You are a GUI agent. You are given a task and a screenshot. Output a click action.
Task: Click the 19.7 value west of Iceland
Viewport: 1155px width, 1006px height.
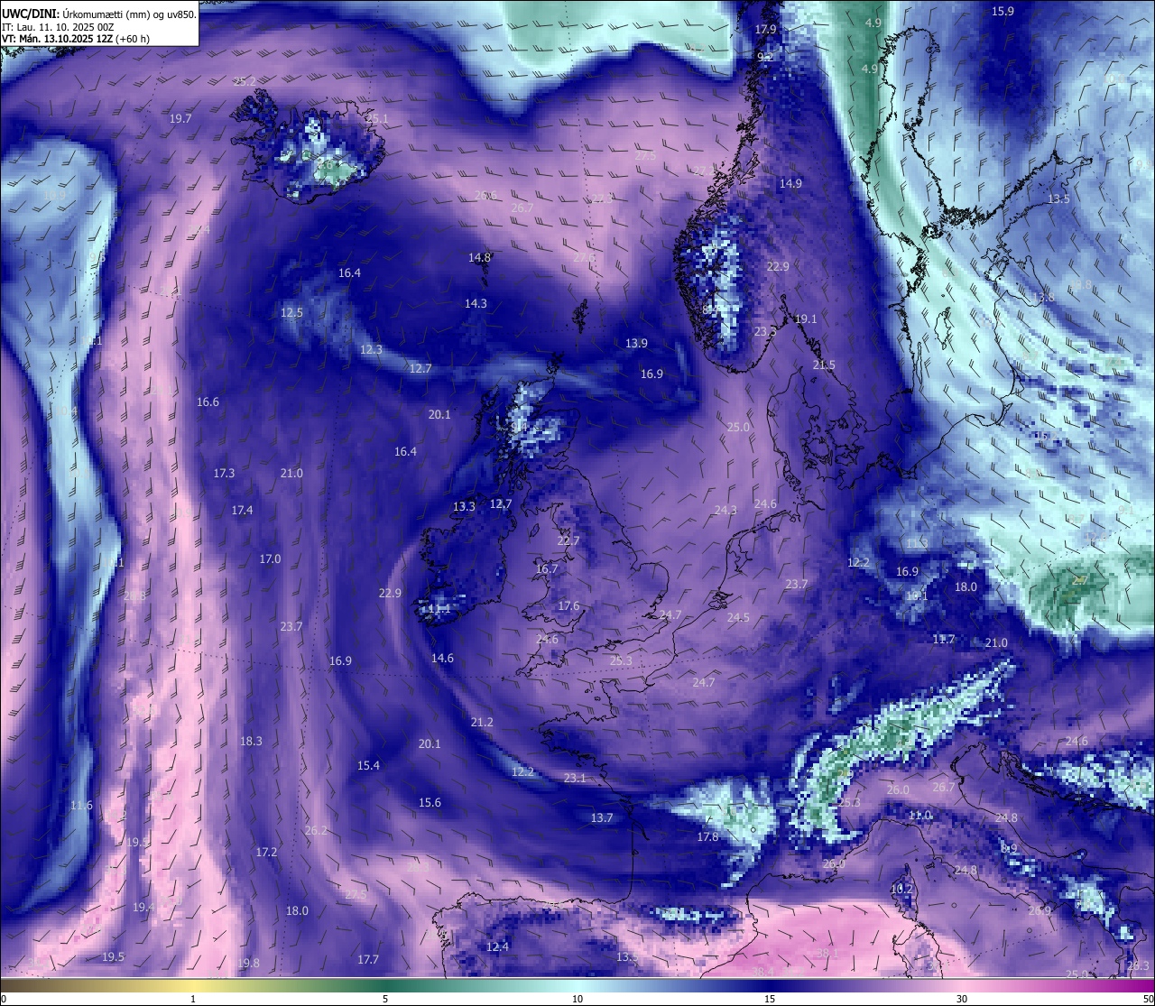click(180, 118)
